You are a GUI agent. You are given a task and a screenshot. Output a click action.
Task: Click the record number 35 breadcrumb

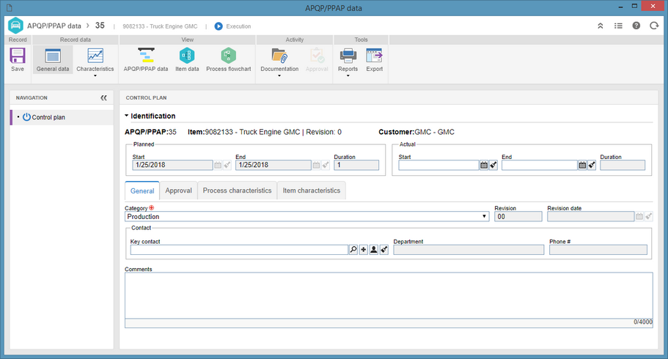click(100, 26)
